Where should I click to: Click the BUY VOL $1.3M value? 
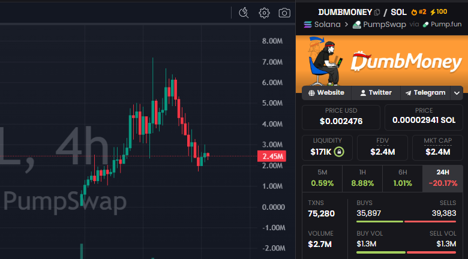(x=366, y=244)
